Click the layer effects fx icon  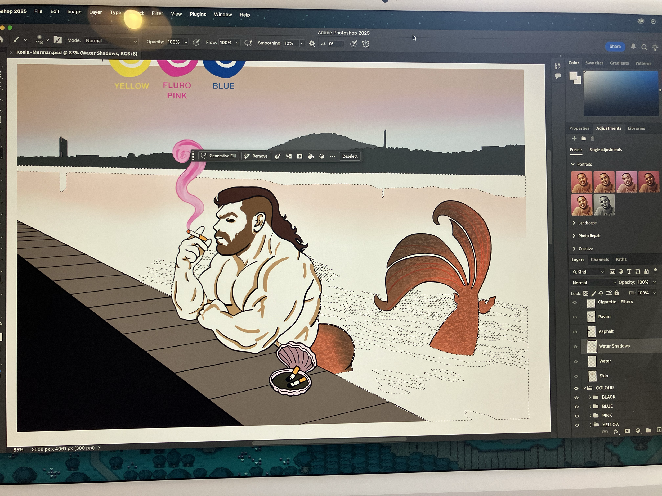point(616,431)
